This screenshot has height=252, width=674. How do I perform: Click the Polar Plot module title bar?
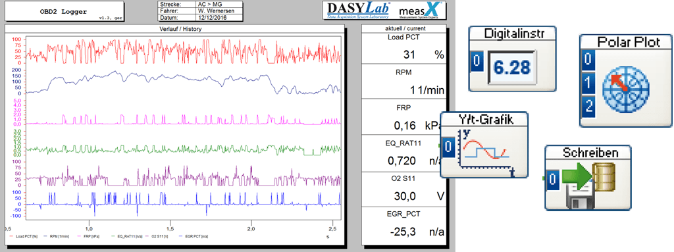pos(625,42)
